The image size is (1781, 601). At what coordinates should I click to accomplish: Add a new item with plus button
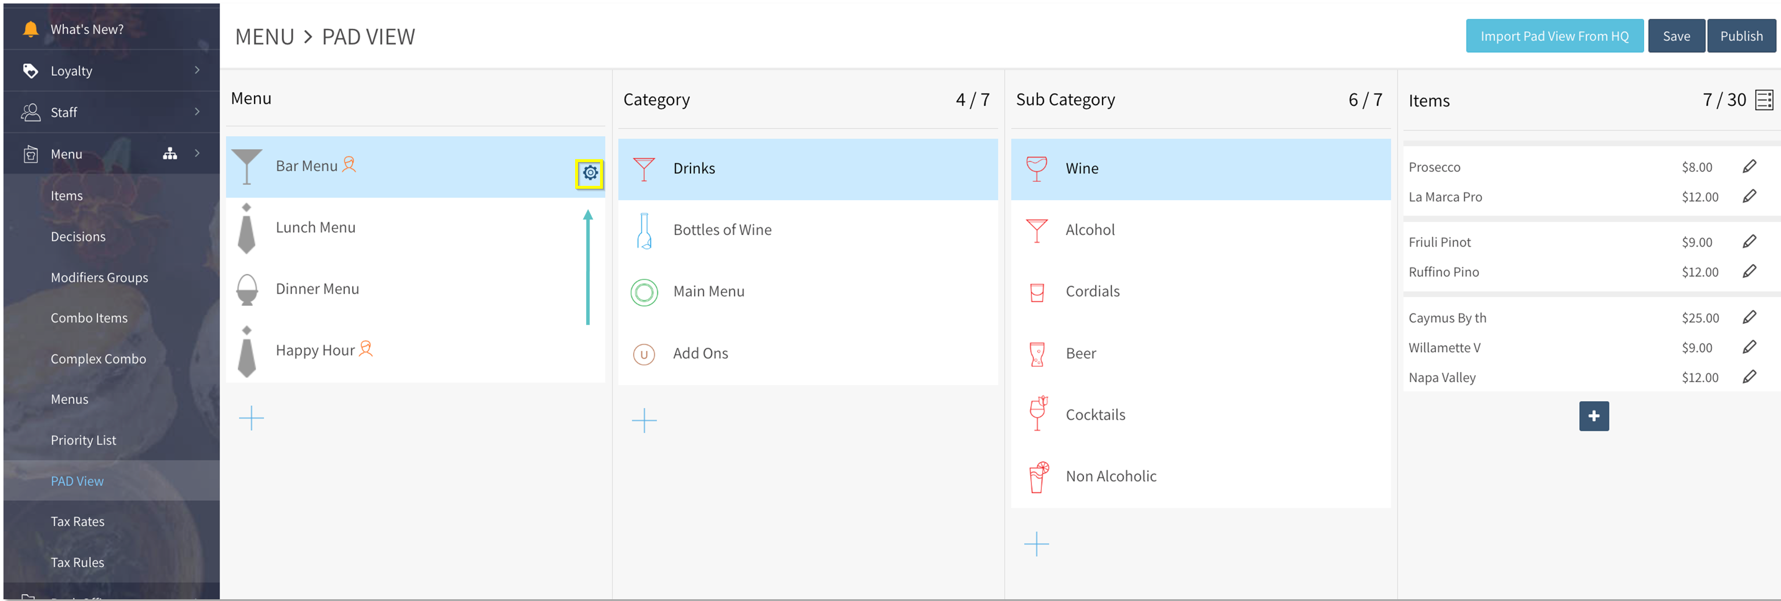1593,416
